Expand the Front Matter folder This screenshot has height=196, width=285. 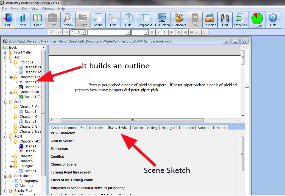[6, 53]
